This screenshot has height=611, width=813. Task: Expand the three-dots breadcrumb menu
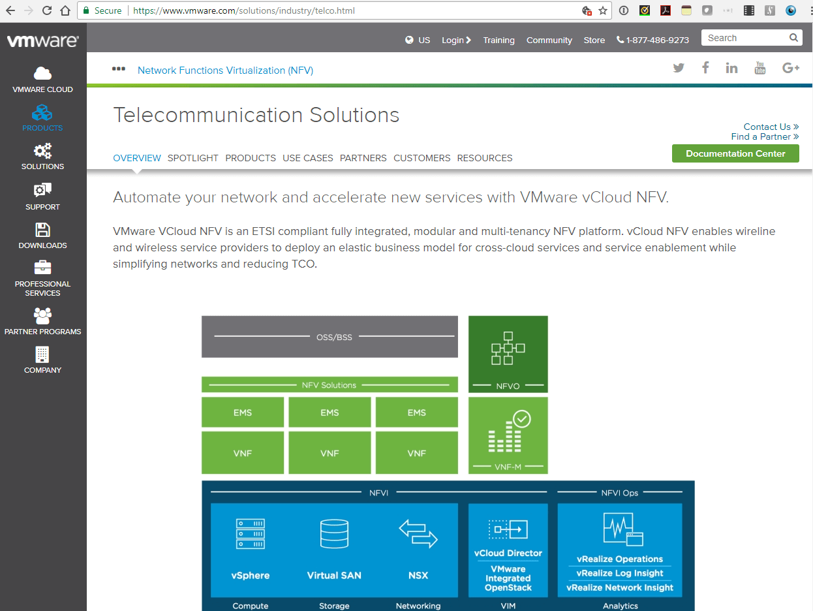119,69
